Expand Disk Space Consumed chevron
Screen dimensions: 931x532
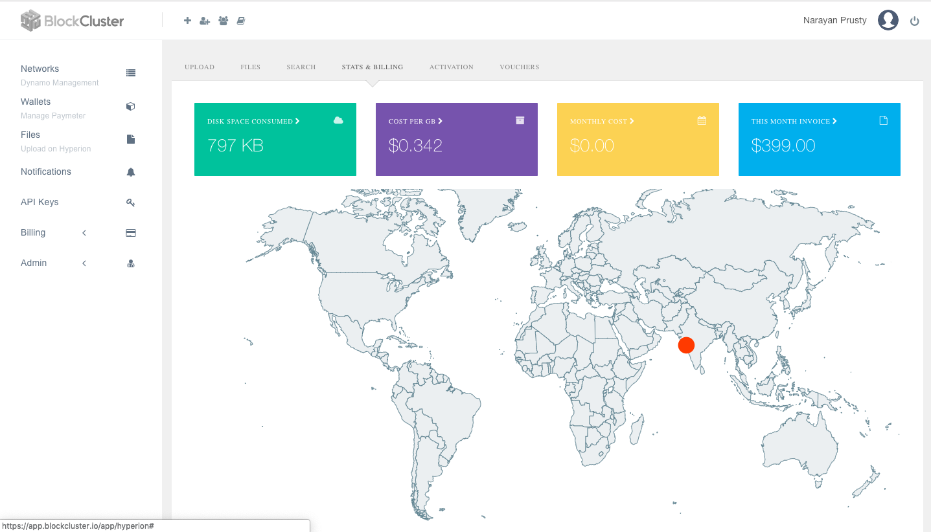[x=297, y=121]
